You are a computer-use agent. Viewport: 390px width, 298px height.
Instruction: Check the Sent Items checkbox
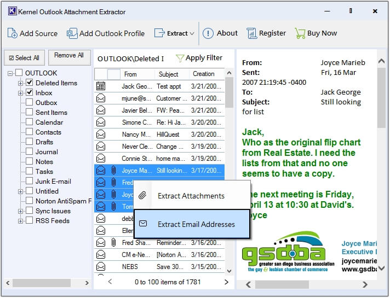(x=30, y=112)
